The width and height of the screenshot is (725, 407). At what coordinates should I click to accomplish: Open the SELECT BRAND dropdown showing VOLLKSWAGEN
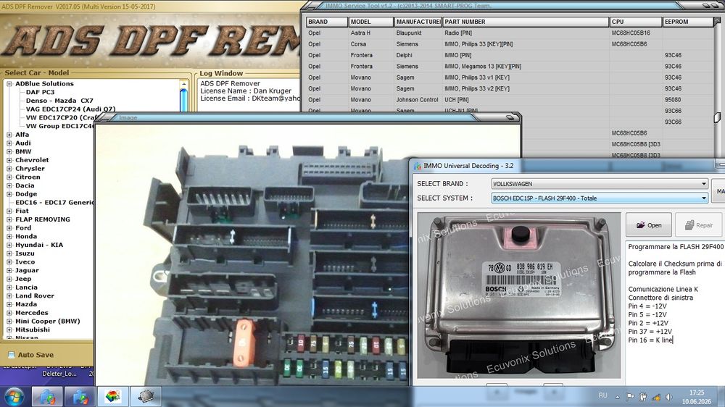(600, 183)
